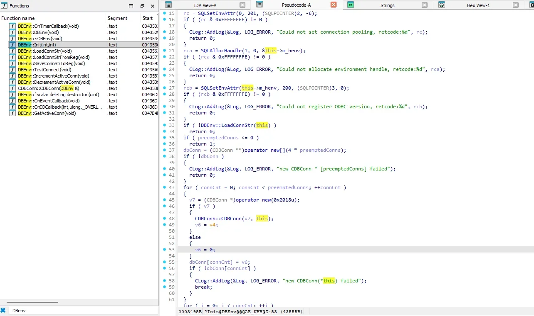Toggle breakpoint dot on line 27

pyautogui.click(x=165, y=88)
